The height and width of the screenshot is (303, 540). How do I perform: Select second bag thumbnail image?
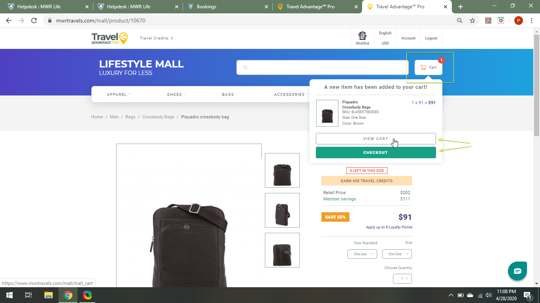pyautogui.click(x=282, y=210)
